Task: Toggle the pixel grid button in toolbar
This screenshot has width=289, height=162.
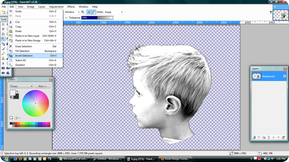Action: [x=89, y=12]
